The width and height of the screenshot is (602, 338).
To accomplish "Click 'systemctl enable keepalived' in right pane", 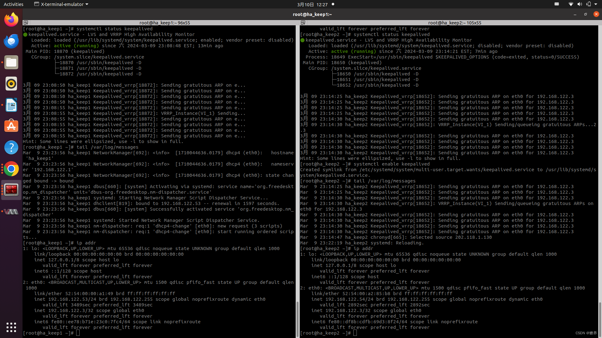I will [392, 164].
